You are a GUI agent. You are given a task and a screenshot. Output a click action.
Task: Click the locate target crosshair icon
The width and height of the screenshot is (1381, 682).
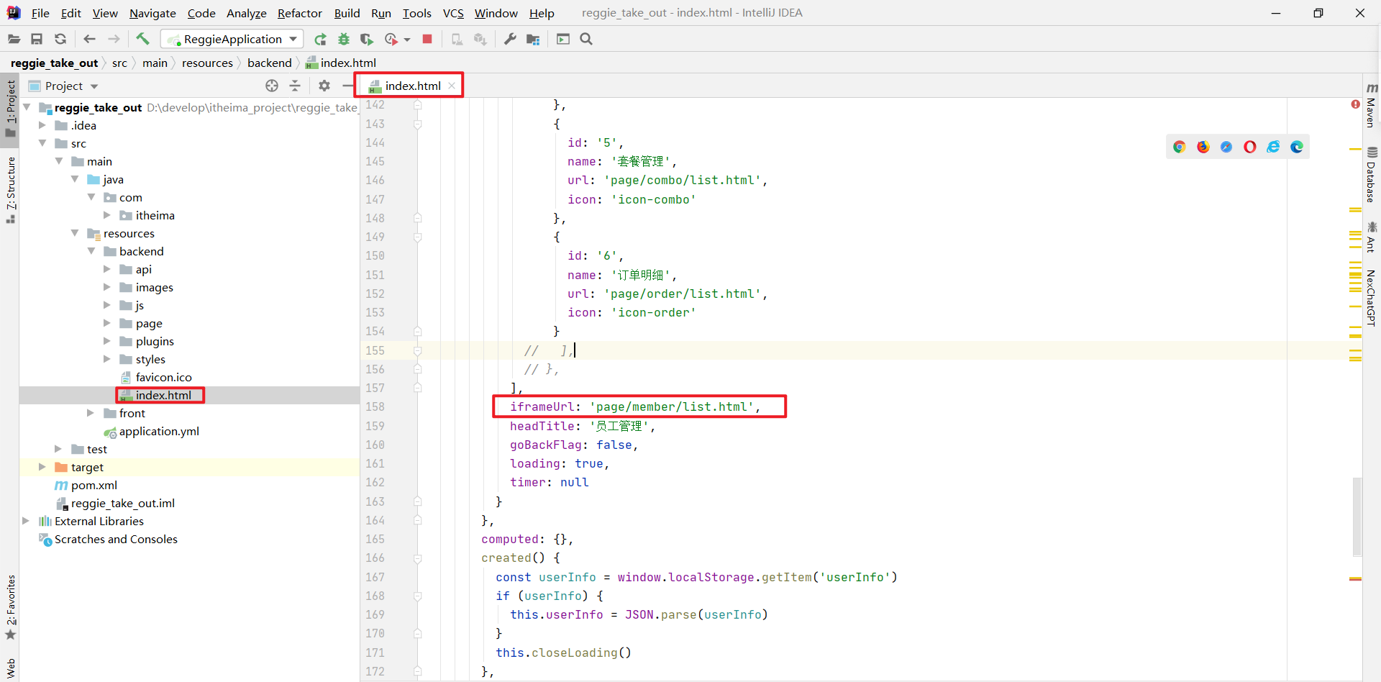(x=272, y=86)
